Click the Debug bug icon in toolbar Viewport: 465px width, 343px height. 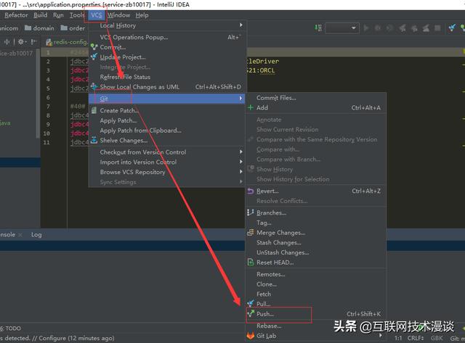(378, 28)
